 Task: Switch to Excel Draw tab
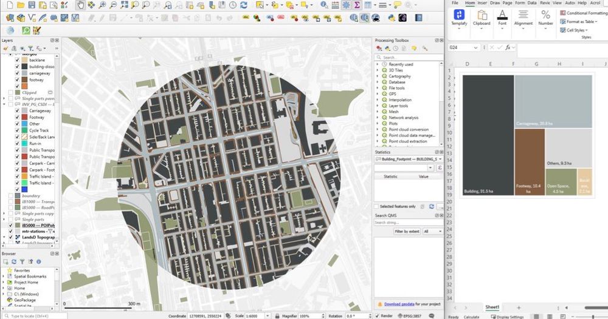click(x=495, y=2)
